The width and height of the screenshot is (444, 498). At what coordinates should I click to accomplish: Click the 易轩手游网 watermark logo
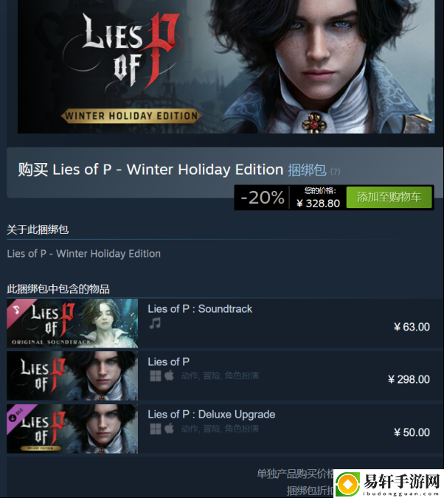pos(389,483)
